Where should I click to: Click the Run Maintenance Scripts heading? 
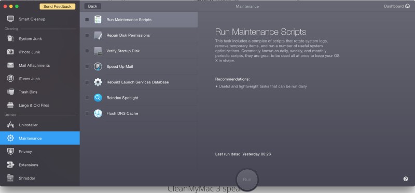click(260, 32)
